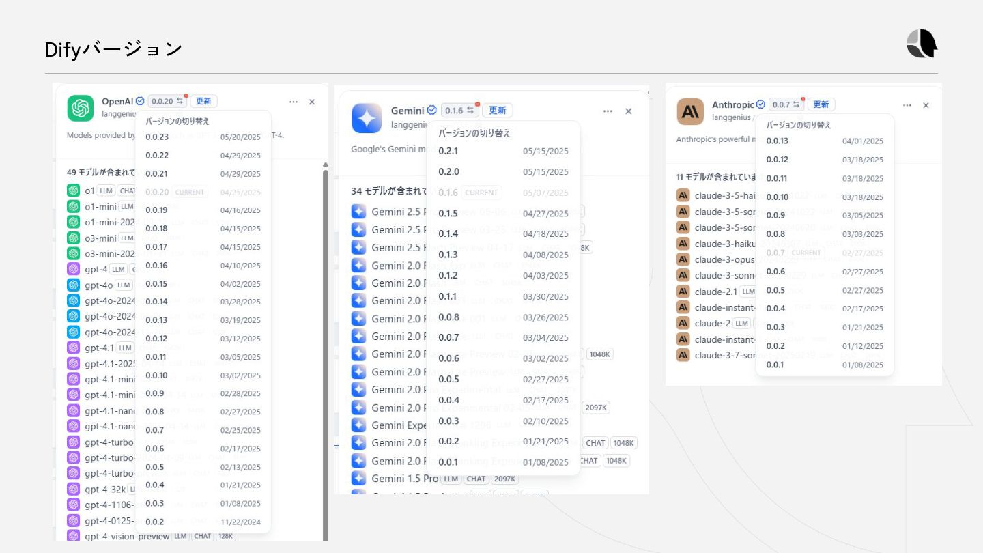Open the Anthropic 0.0.7 version switcher

[x=786, y=104]
